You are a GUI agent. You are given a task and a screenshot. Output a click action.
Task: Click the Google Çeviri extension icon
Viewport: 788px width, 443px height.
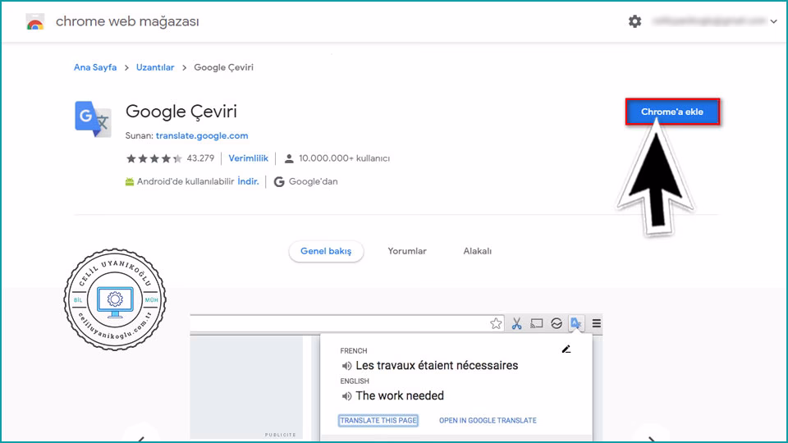tap(93, 119)
